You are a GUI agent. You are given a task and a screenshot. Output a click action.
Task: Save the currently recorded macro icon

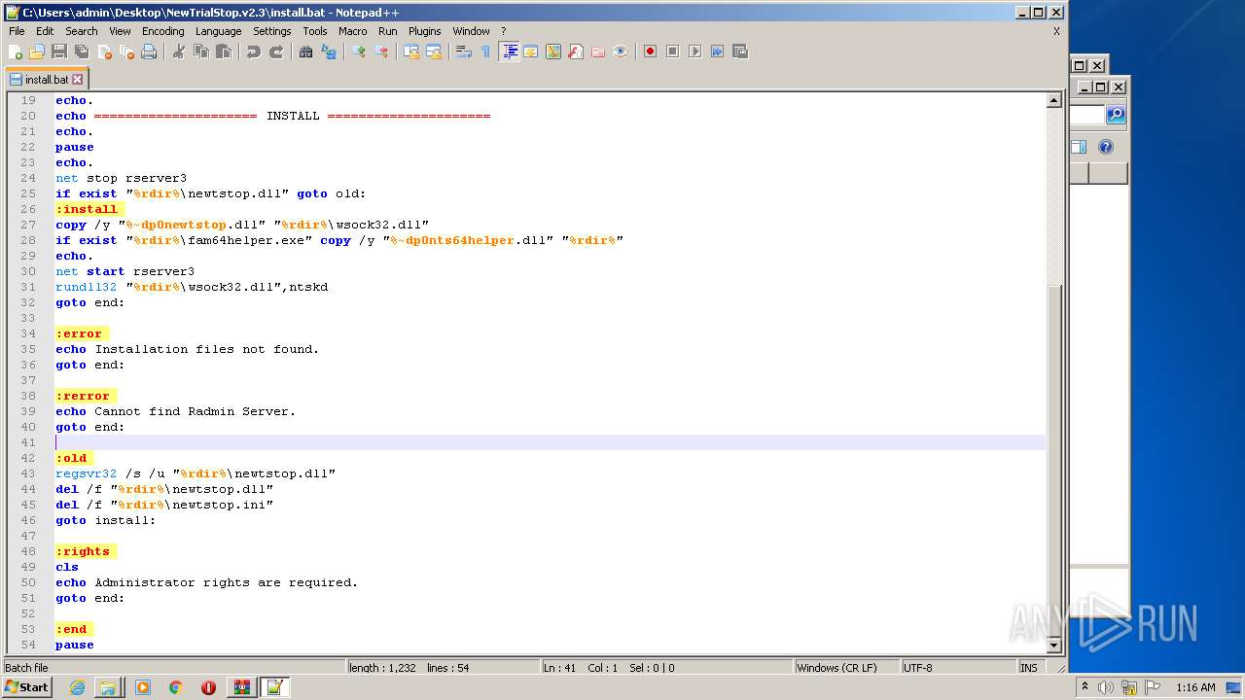pyautogui.click(x=739, y=52)
